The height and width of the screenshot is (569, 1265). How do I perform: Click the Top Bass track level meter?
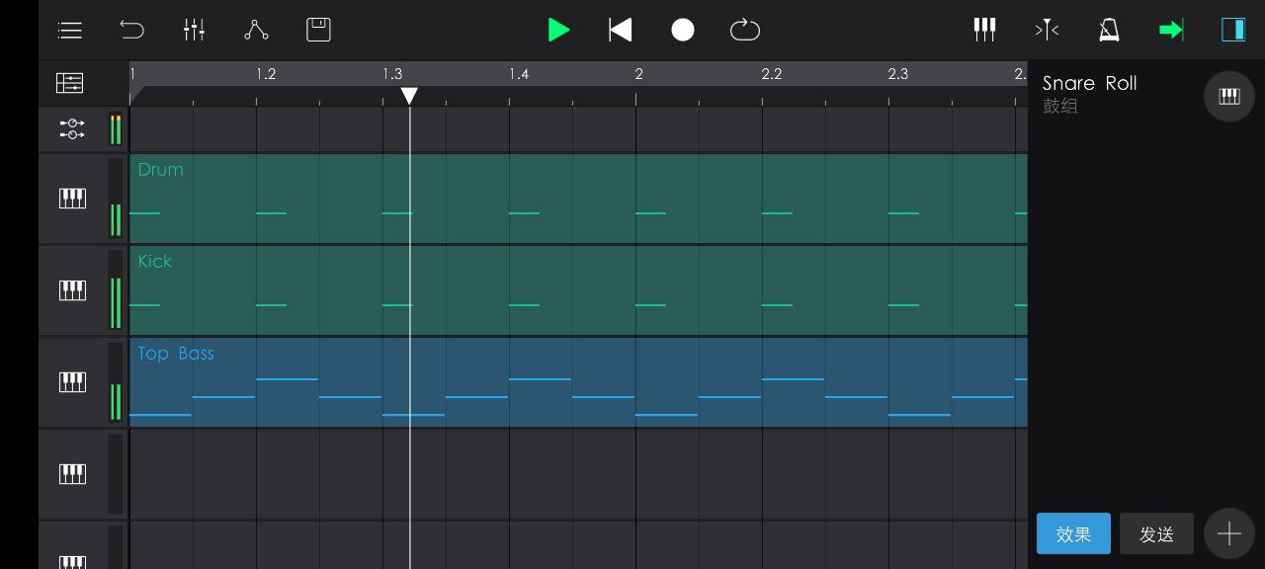click(x=116, y=382)
